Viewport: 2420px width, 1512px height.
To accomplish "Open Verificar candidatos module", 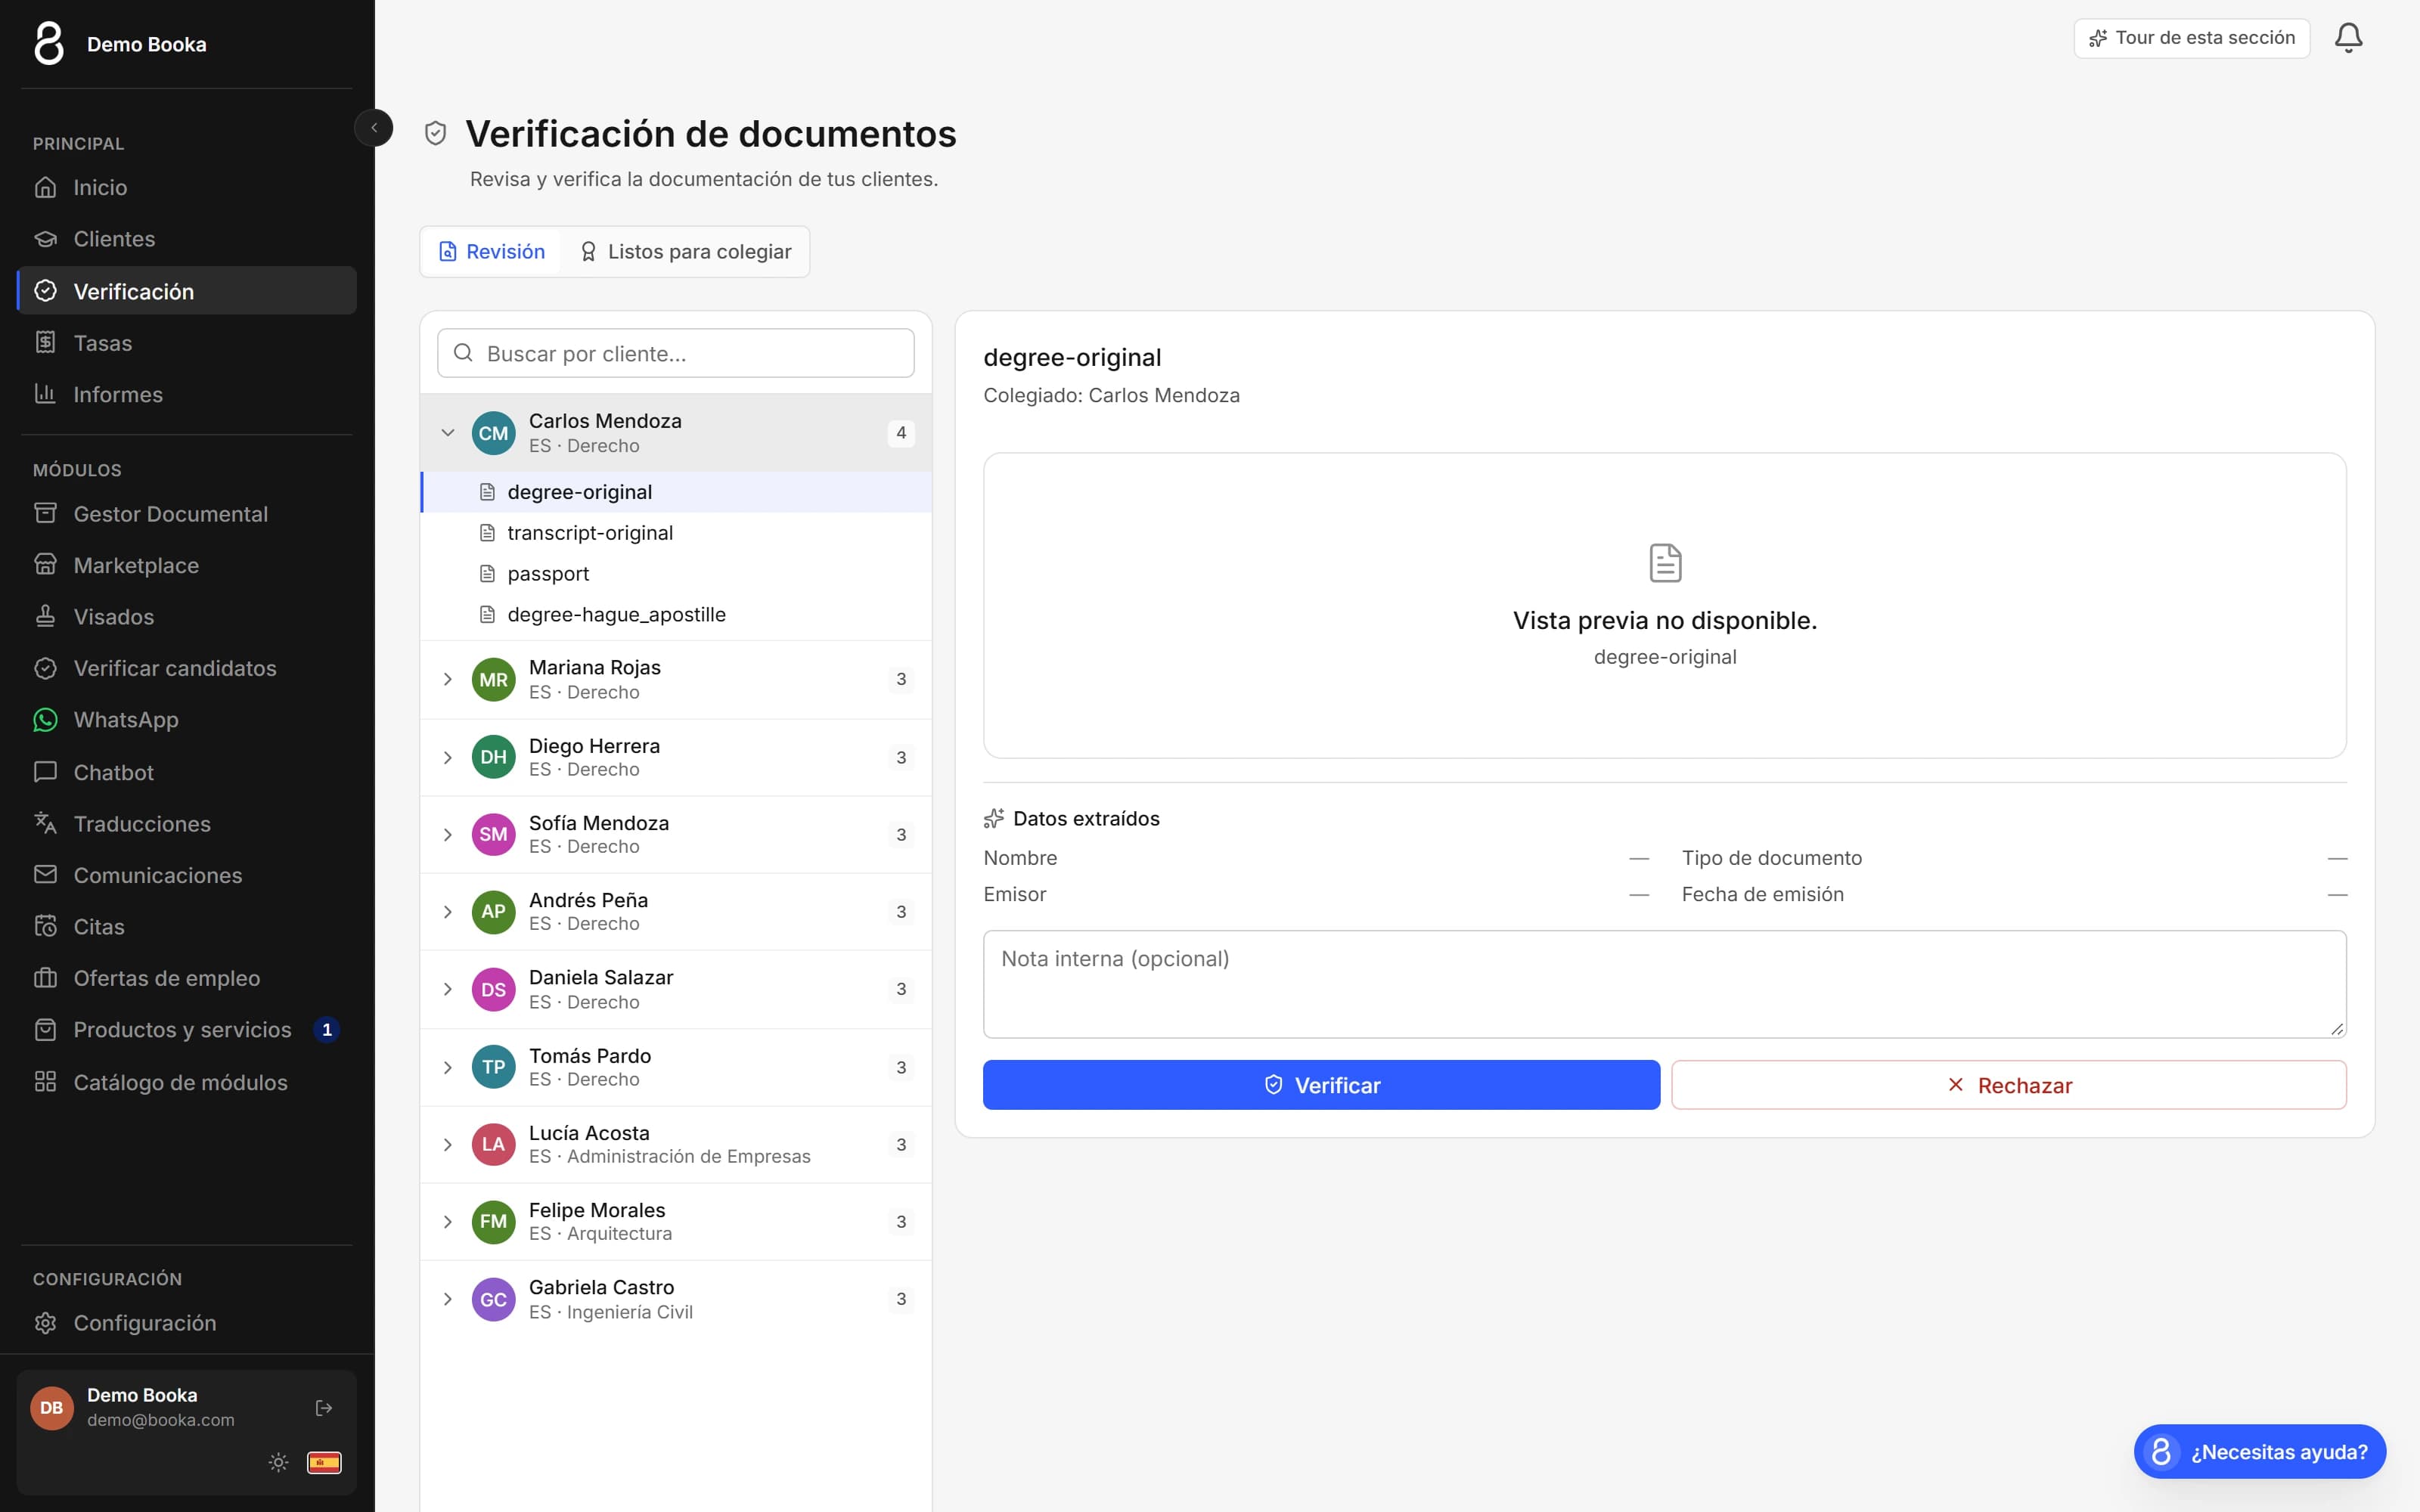I will coord(187,668).
